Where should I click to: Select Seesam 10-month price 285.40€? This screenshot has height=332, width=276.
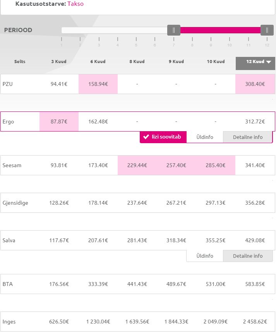click(x=216, y=165)
